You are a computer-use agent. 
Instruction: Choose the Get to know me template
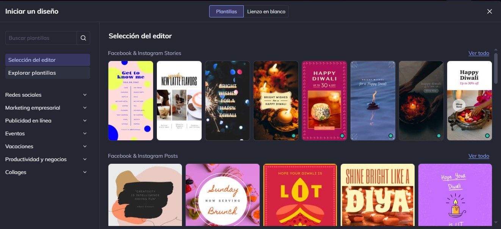(x=131, y=100)
